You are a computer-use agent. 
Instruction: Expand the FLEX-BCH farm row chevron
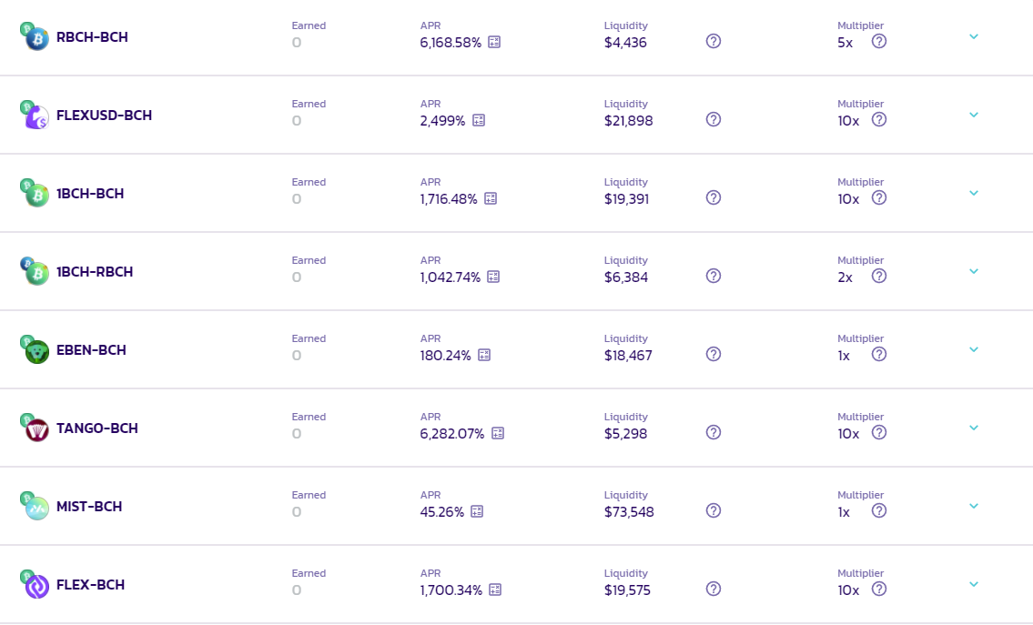coord(974,584)
